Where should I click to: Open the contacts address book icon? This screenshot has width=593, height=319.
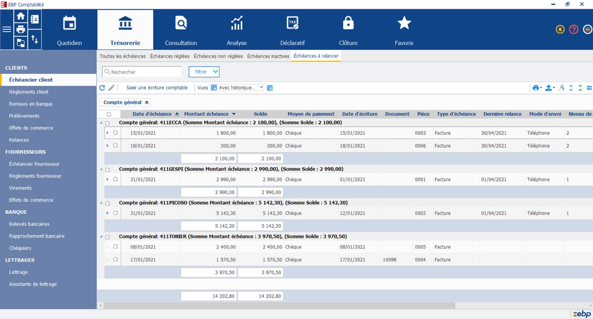point(35,19)
